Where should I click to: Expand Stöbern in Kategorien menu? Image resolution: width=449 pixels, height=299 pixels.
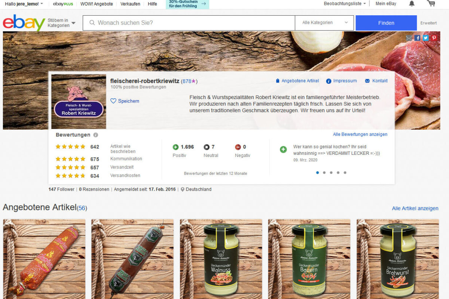coord(61,23)
